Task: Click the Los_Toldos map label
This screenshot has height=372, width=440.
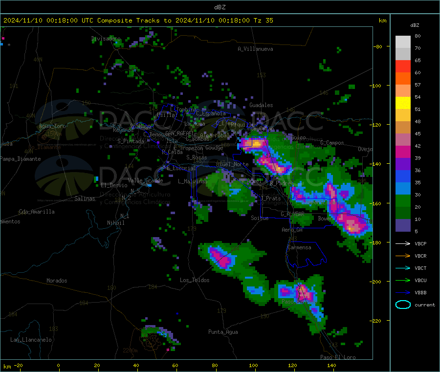Action: [195, 280]
